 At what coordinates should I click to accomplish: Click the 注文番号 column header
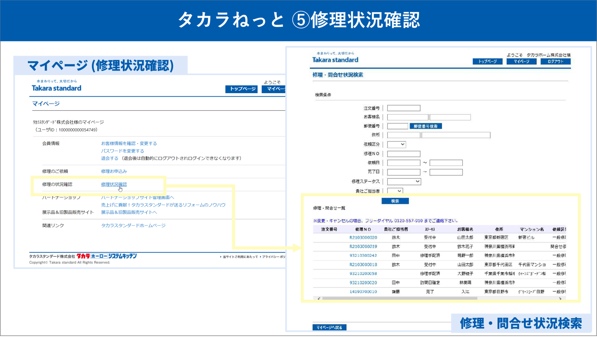[329, 229]
